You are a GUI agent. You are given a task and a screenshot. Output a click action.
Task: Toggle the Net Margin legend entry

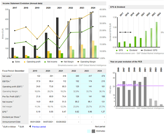coord(67,62)
